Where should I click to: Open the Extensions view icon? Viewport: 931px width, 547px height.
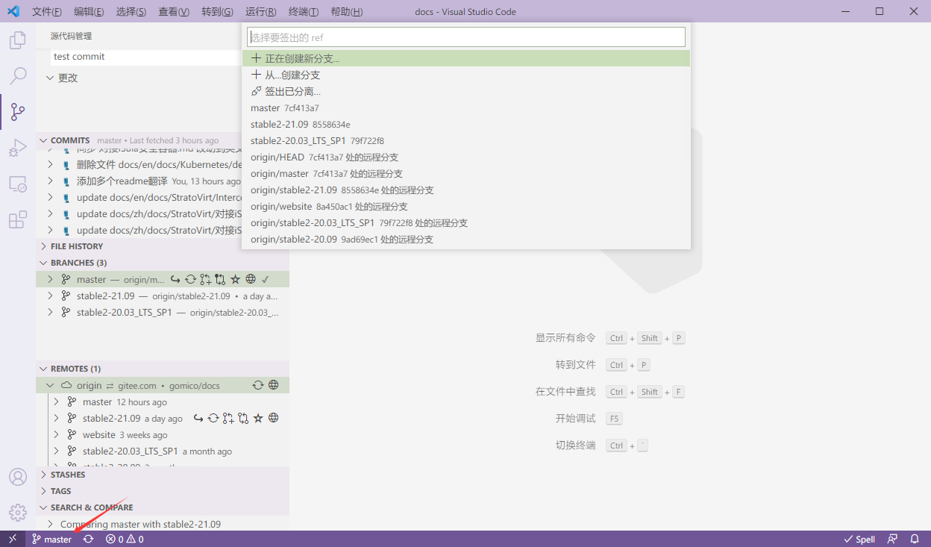click(x=17, y=219)
